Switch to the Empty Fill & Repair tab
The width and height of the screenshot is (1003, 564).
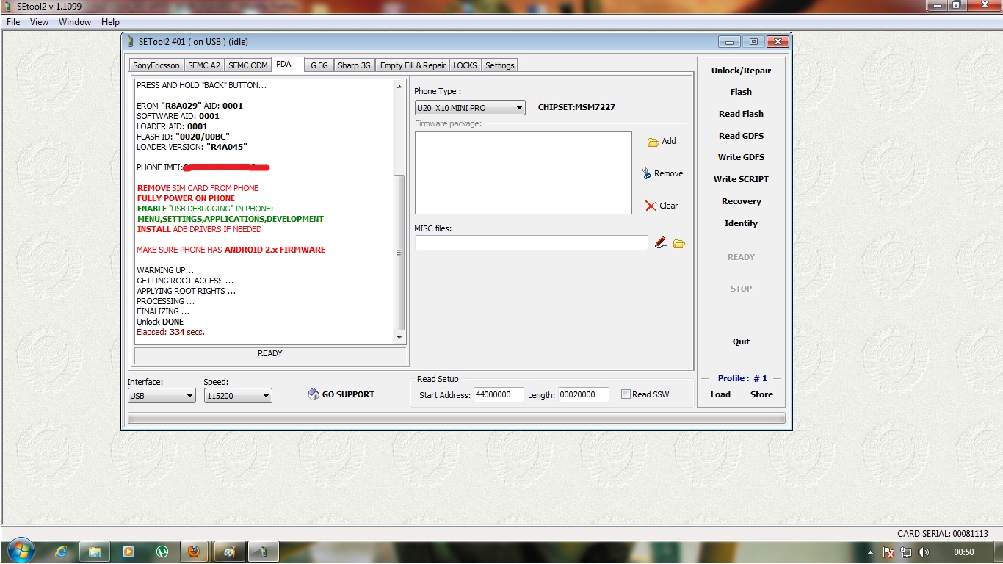[413, 65]
